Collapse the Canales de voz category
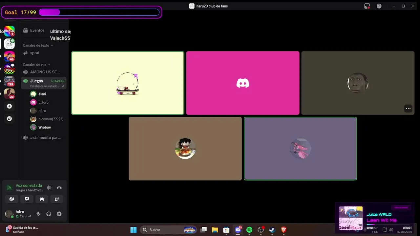This screenshot has width=420, height=236. pyautogui.click(x=36, y=65)
